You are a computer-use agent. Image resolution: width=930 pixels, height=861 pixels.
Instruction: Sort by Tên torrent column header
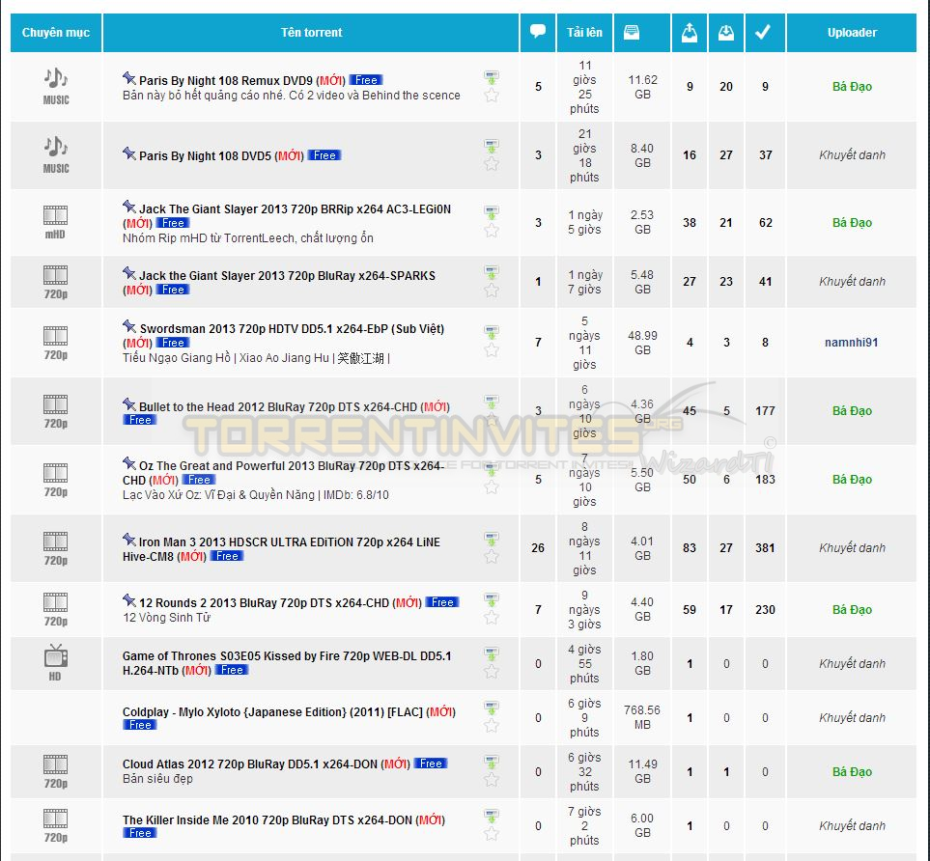pyautogui.click(x=311, y=33)
